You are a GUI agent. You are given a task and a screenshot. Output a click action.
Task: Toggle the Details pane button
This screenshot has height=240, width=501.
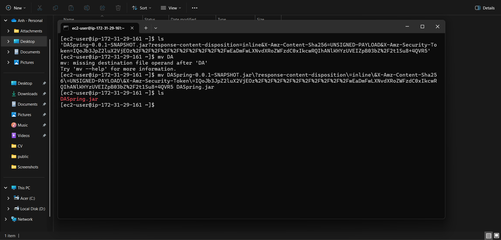coord(485,8)
